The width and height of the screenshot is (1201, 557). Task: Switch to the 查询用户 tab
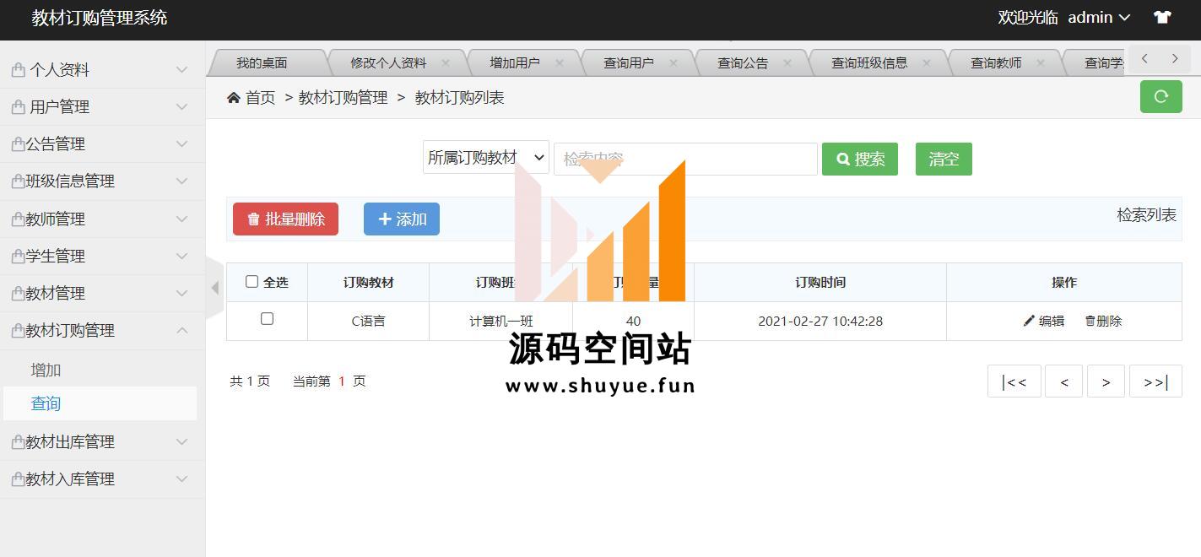[629, 62]
